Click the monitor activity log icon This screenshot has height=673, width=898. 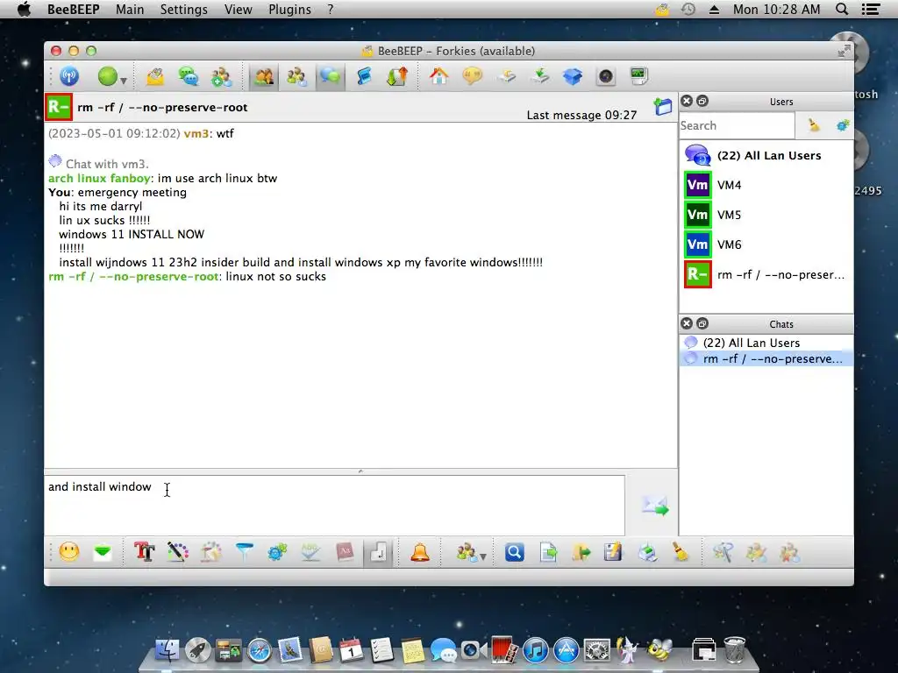[638, 76]
